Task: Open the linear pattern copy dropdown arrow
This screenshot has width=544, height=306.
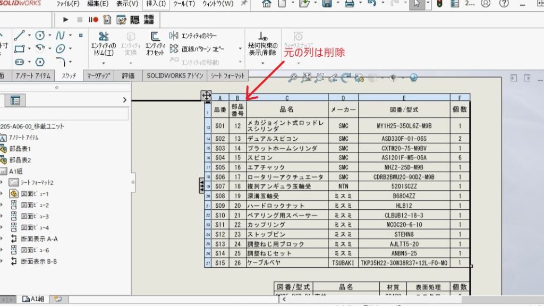Action: [240, 49]
